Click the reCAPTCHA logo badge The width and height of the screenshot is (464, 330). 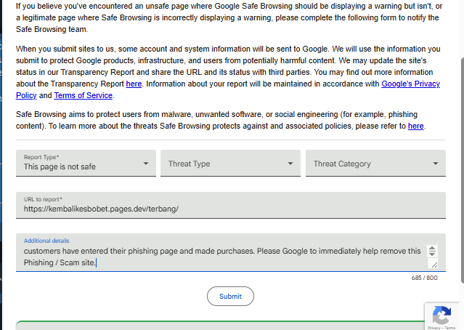tap(441, 315)
